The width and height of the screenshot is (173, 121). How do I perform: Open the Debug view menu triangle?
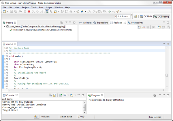(66, 22)
